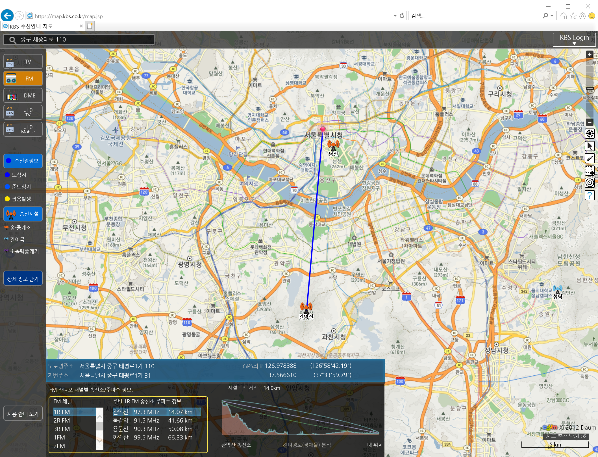
Task: Switch to the DMB mode tab
Action: 23,95
